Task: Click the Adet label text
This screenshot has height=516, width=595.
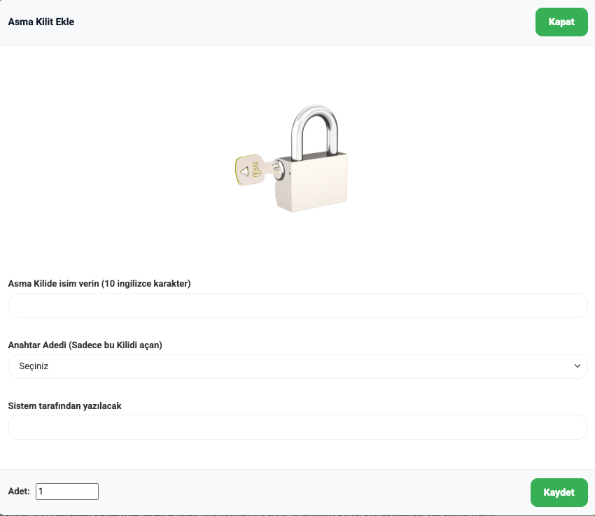Action: coord(18,492)
